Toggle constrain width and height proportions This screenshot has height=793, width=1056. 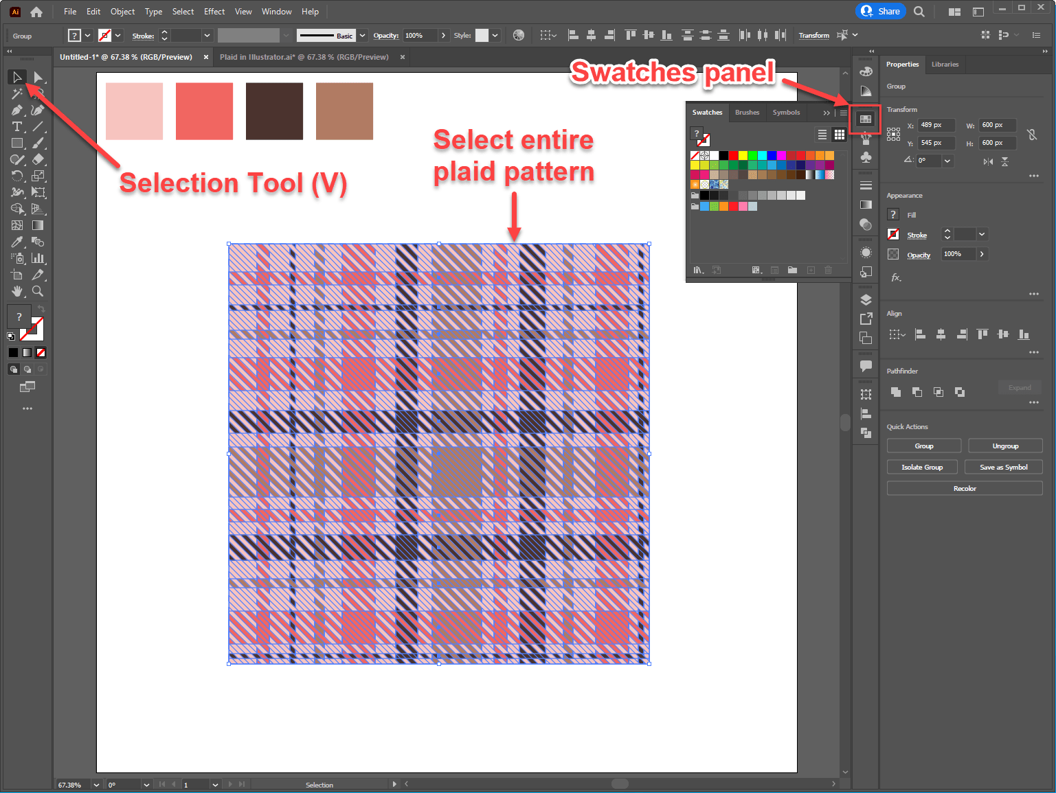(1031, 135)
